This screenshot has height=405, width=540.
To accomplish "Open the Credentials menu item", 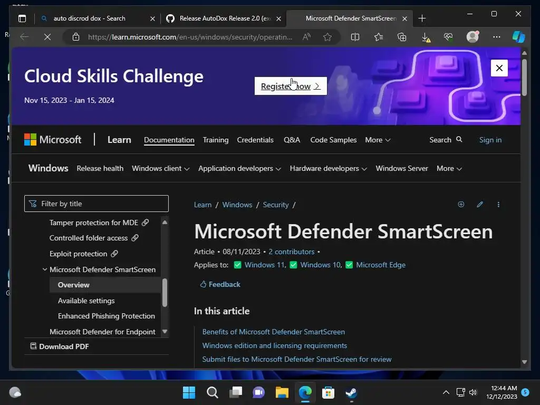I will [255, 140].
